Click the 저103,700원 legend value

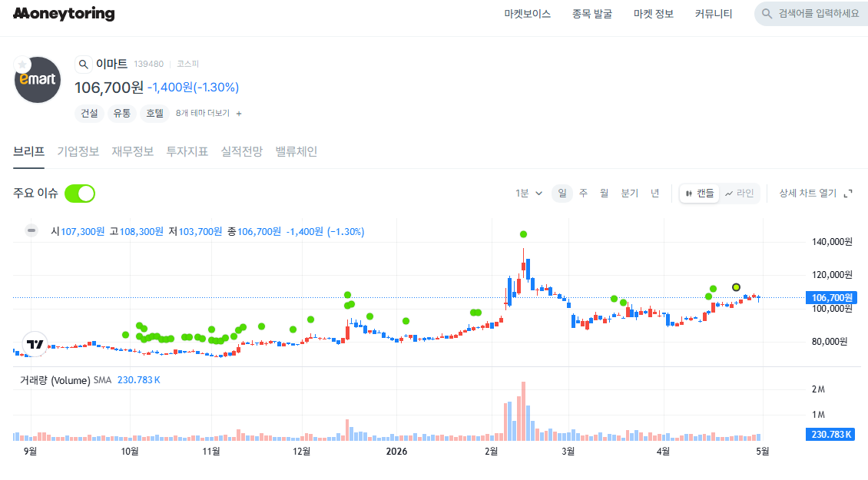click(x=195, y=231)
